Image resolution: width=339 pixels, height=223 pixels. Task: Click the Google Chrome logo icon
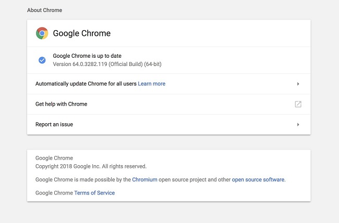(x=42, y=33)
